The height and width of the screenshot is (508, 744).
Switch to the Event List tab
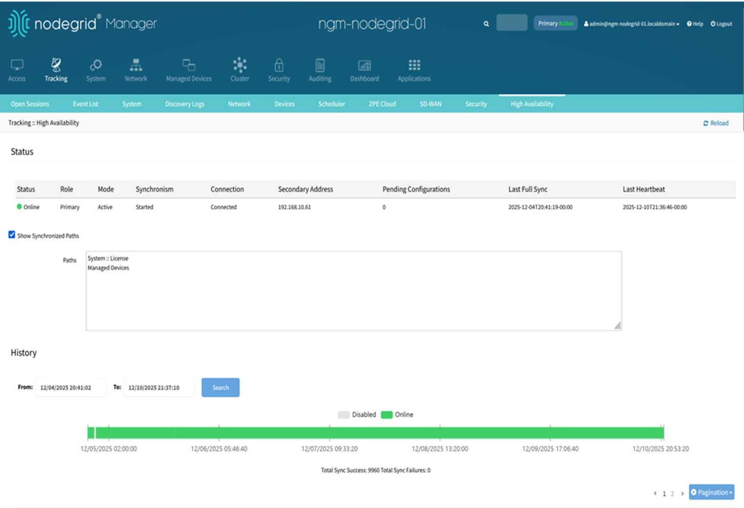point(85,104)
